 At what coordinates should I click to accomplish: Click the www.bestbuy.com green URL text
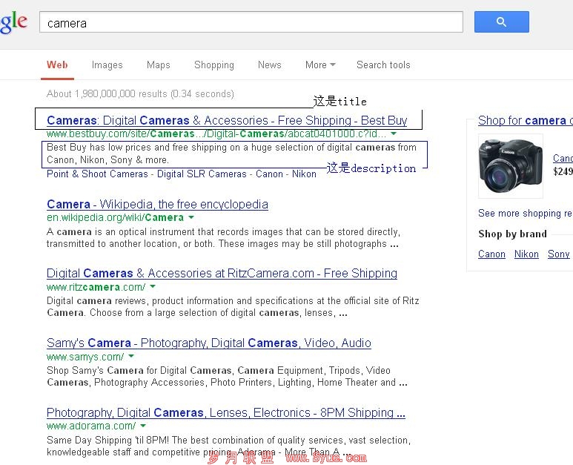click(x=216, y=133)
